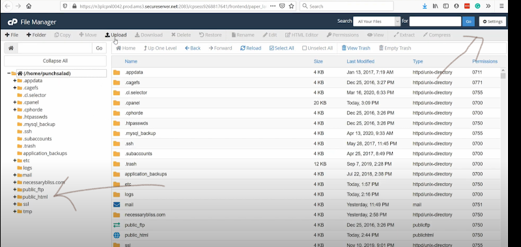Select .htpasswds in the folder tree
This screenshot has width=521, height=247.
[35, 117]
